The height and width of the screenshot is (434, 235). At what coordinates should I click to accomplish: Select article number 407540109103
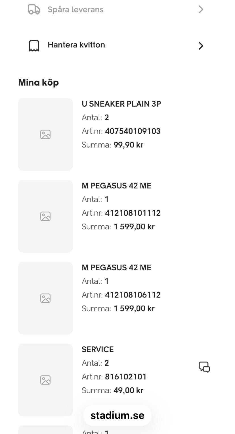coord(133,131)
